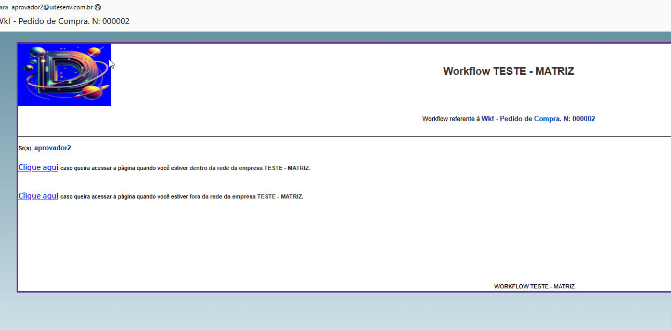Image resolution: width=671 pixels, height=330 pixels.
Task: Select the aprovador2 recipient name in blue
Action: coord(53,148)
